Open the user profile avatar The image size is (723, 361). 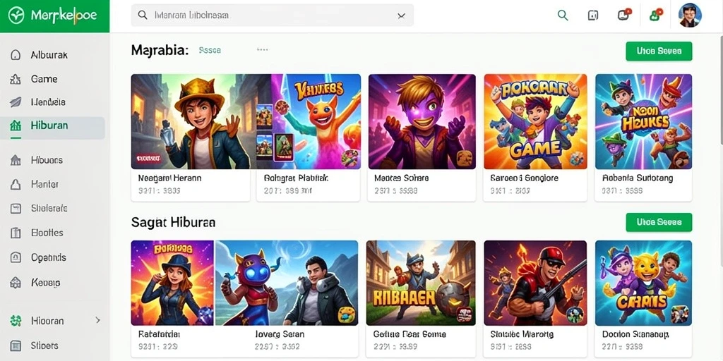[690, 16]
